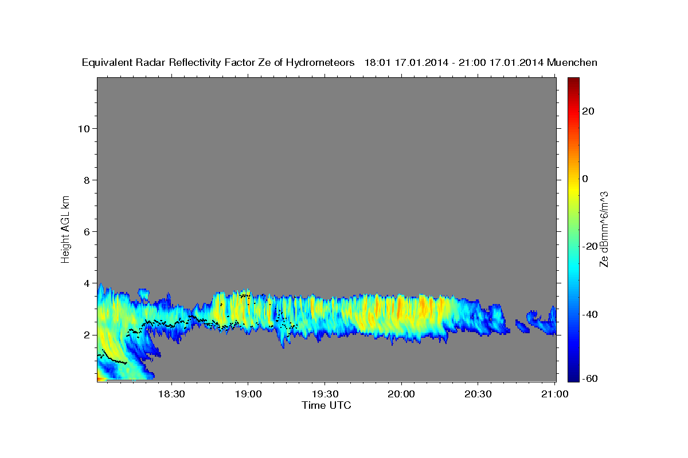Click the 20:00 time tick label

click(401, 394)
